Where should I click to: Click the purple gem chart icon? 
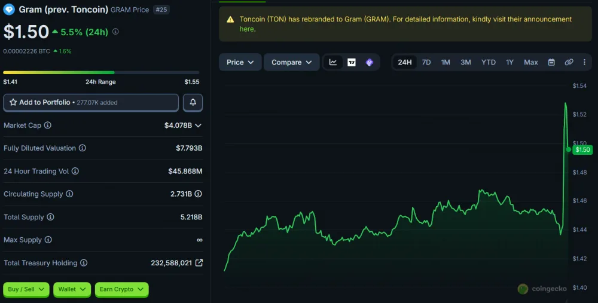tap(369, 62)
